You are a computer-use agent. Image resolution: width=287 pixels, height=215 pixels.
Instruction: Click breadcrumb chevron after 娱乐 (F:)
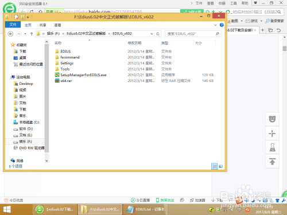63,34
